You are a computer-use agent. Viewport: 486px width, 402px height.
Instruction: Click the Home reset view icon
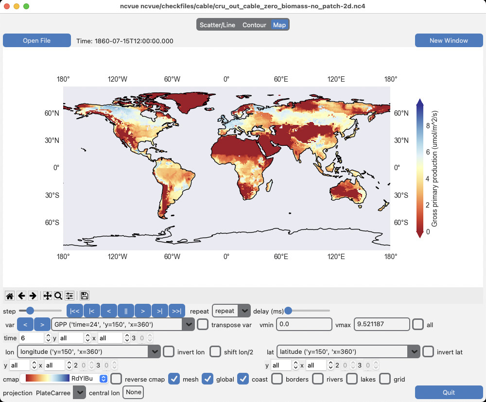tap(10, 296)
